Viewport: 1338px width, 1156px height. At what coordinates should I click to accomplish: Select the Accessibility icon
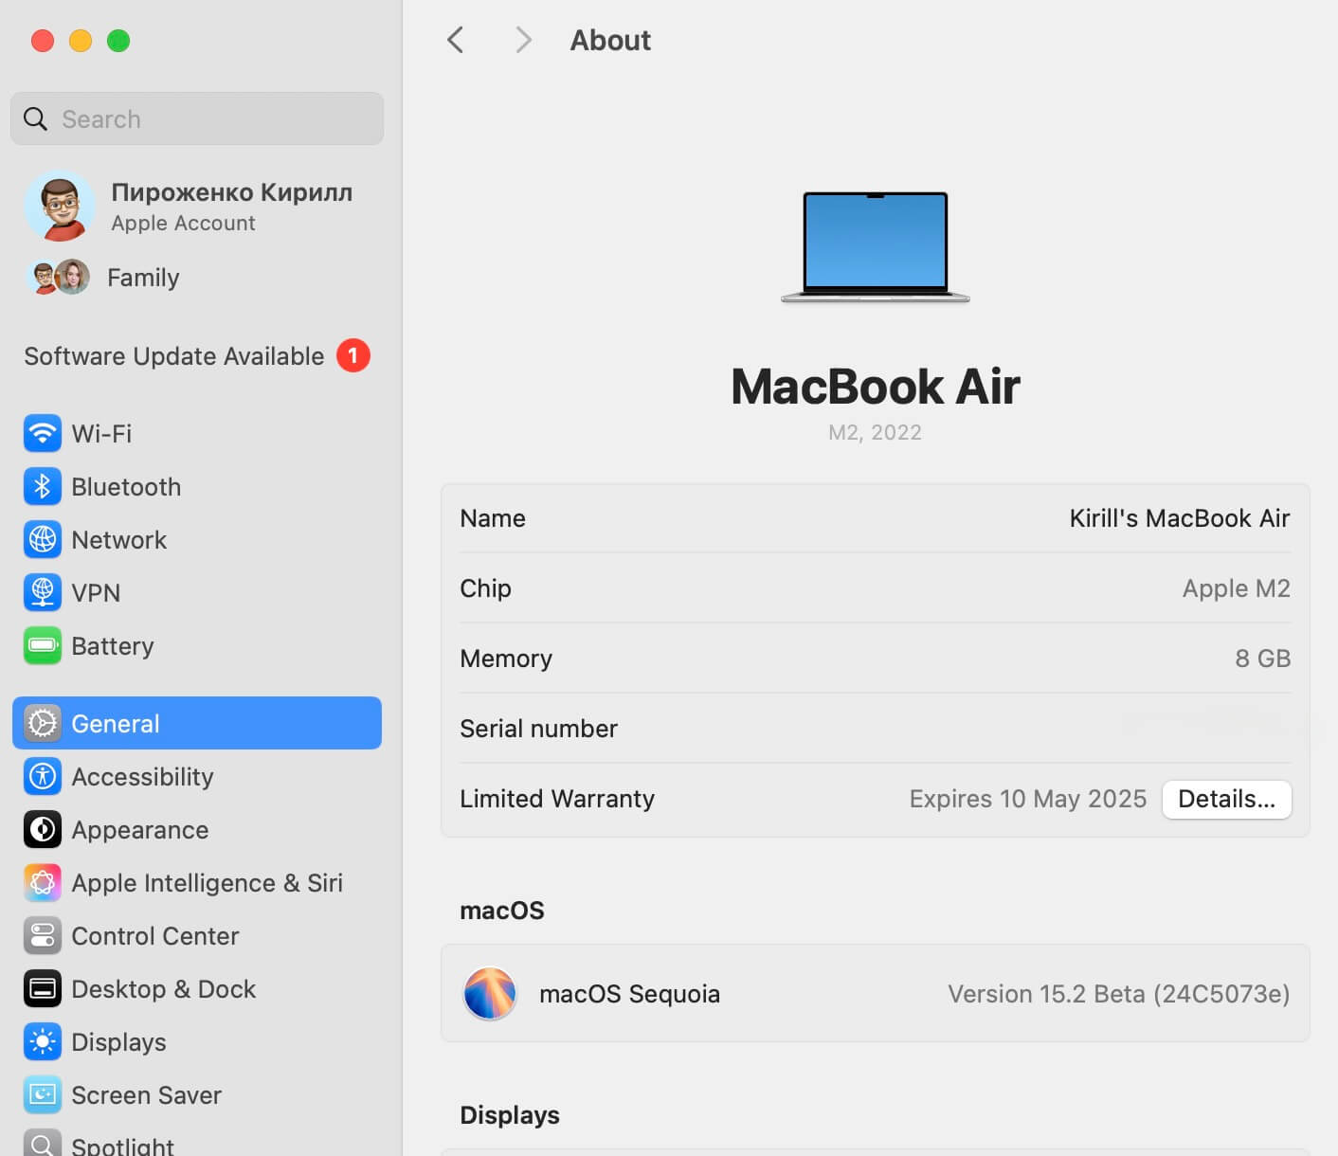tap(42, 776)
